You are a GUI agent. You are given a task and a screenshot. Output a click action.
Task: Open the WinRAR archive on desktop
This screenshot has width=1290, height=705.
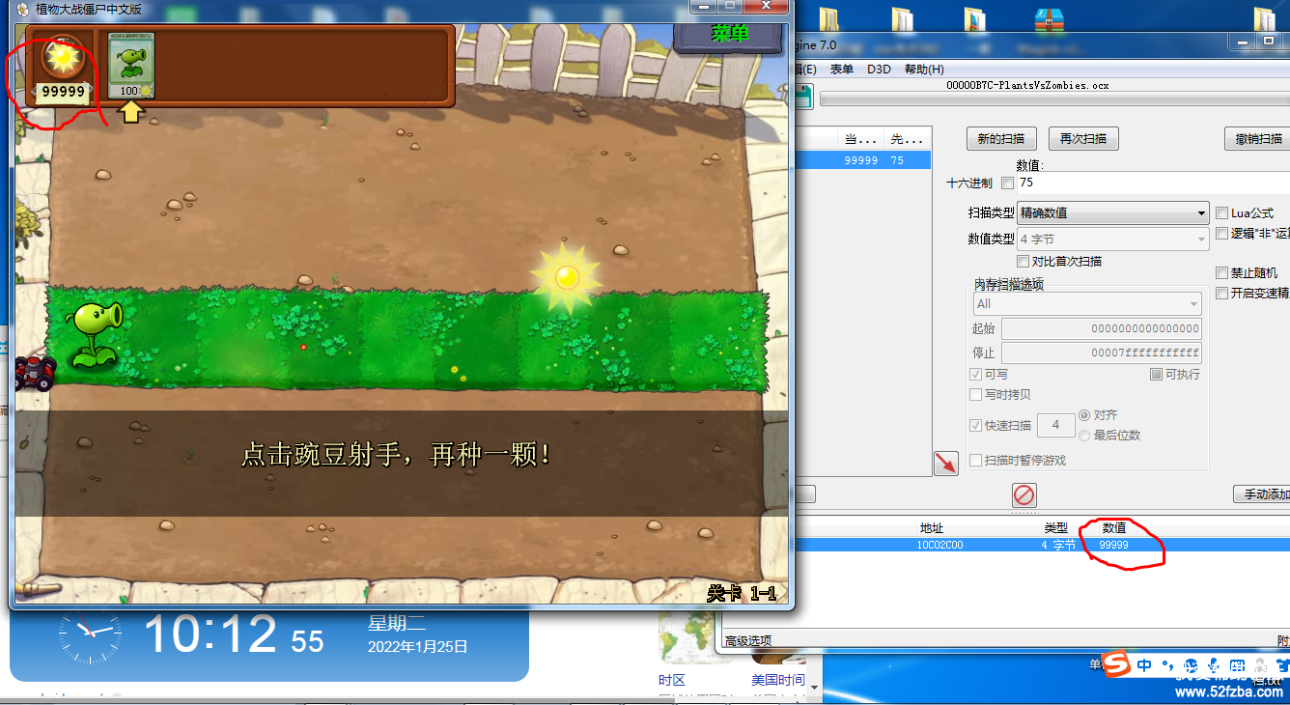1049,20
